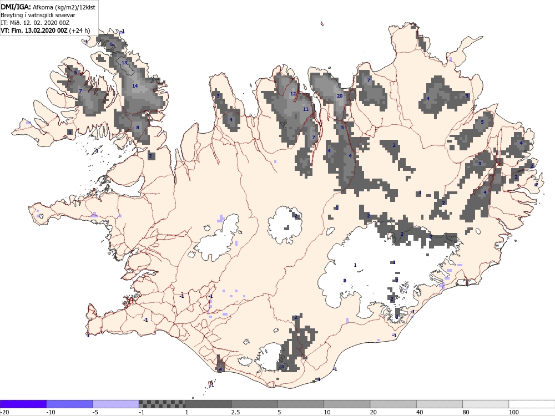Click the white legend swatch above 100
Image resolution: width=555 pixels, height=416 pixels.
click(532, 404)
